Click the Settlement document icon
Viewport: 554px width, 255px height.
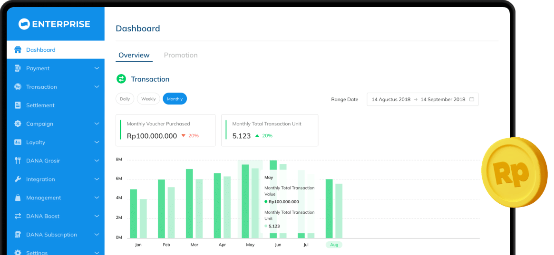pyautogui.click(x=18, y=105)
